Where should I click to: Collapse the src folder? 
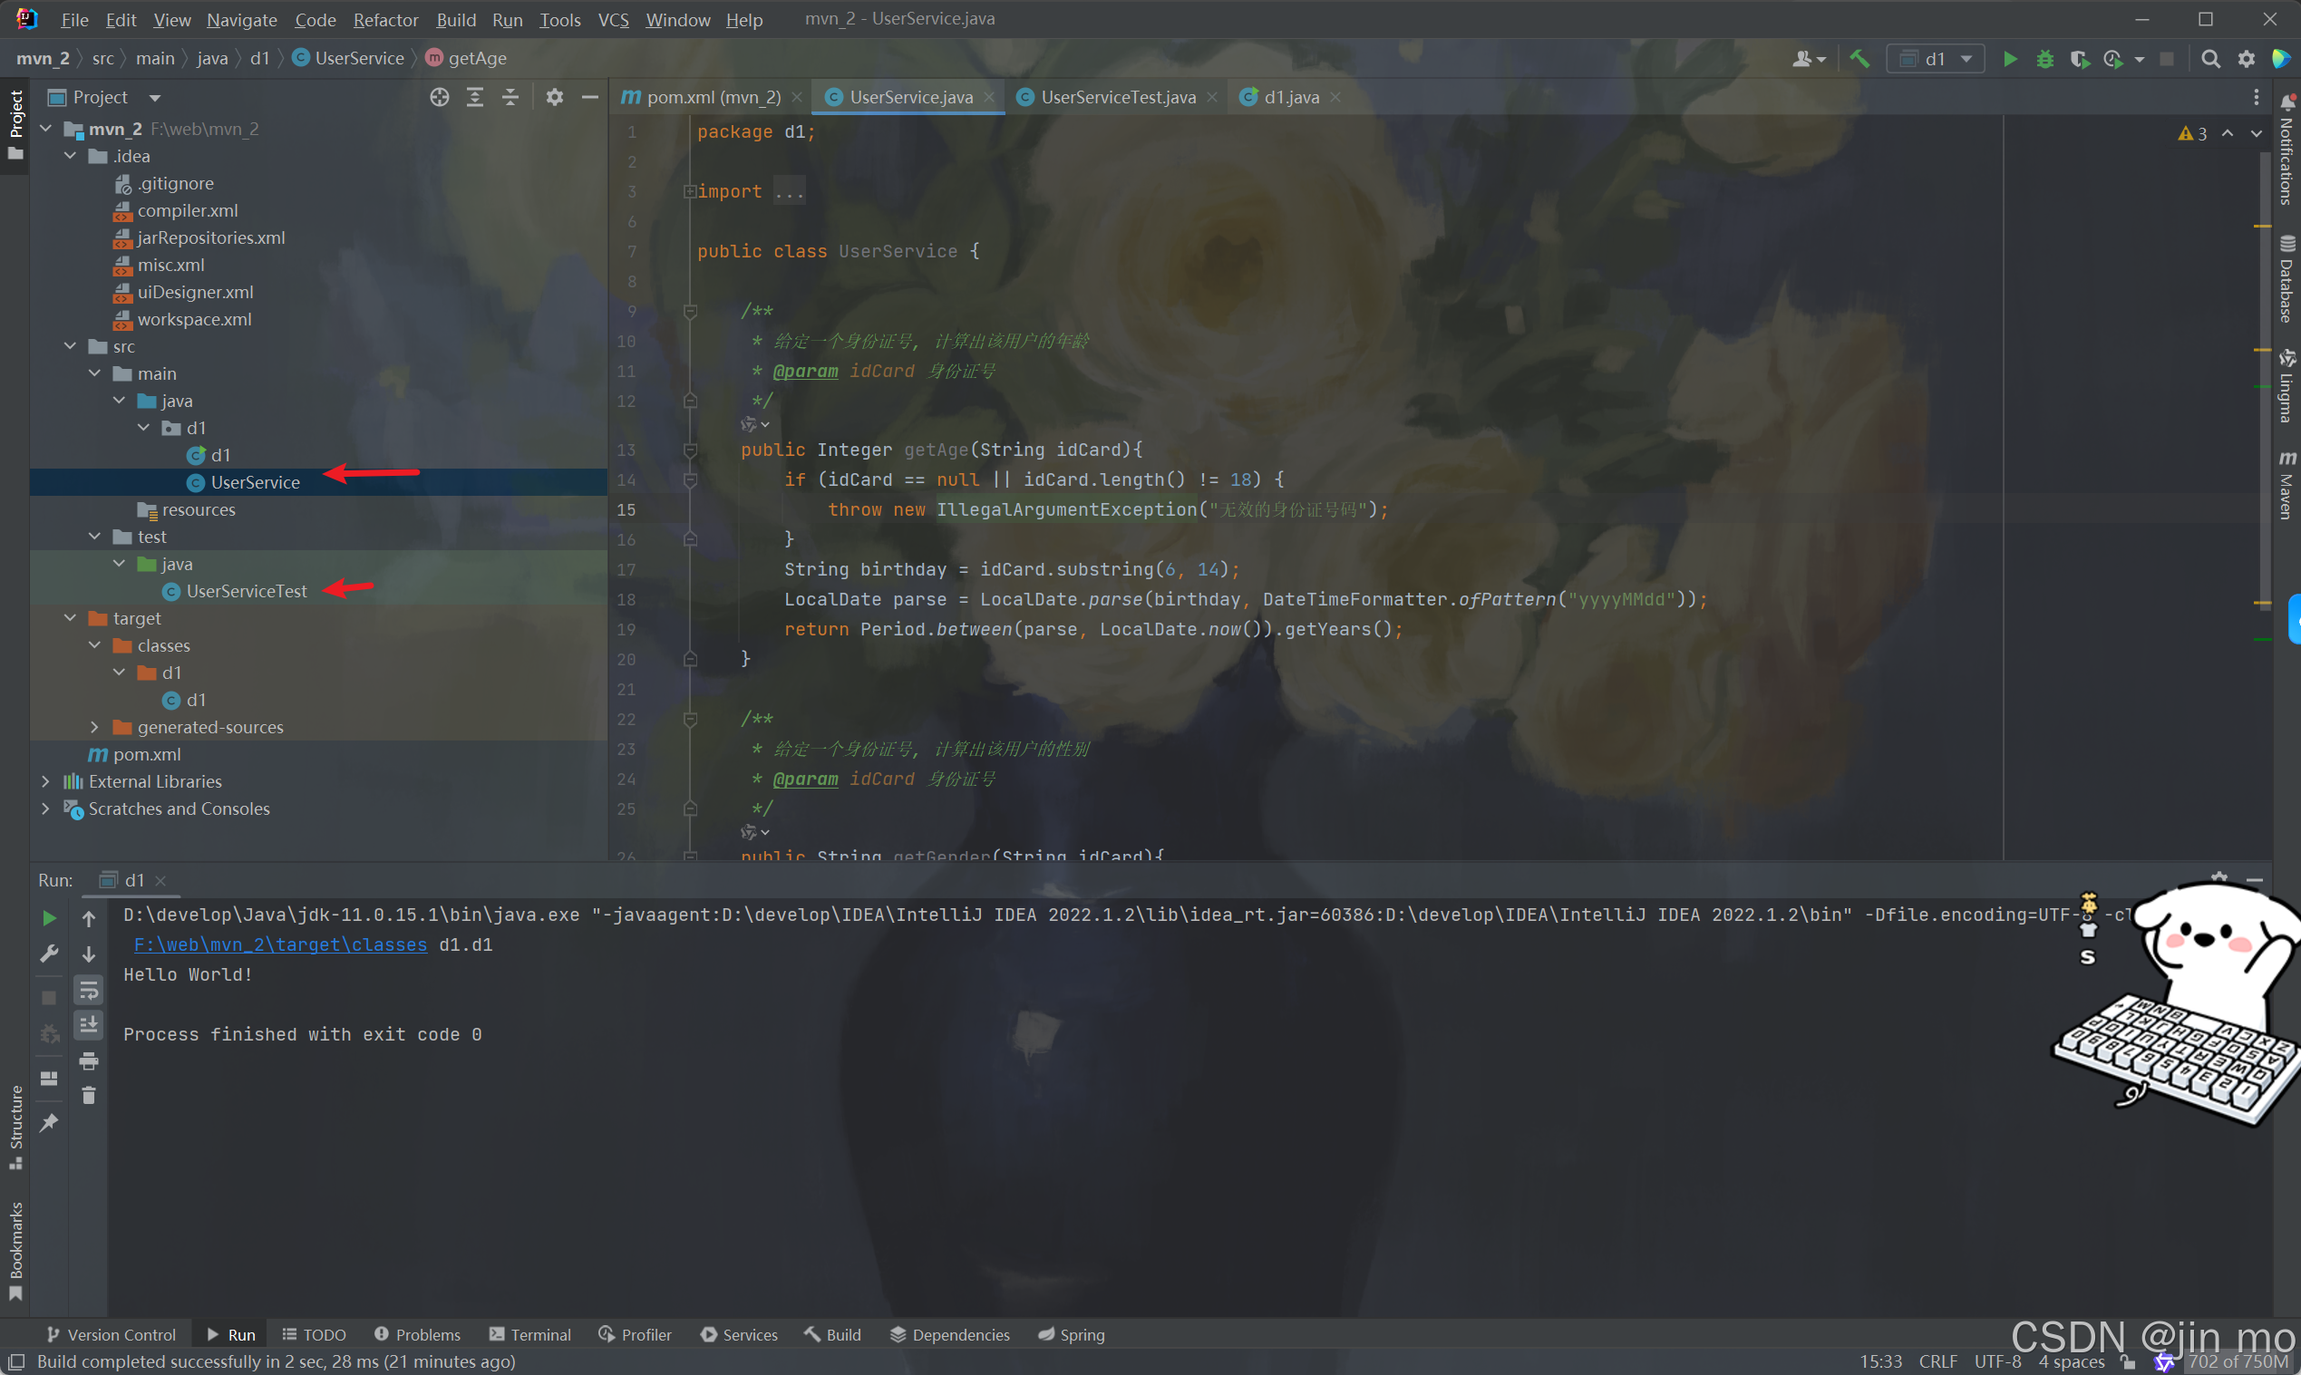(71, 346)
